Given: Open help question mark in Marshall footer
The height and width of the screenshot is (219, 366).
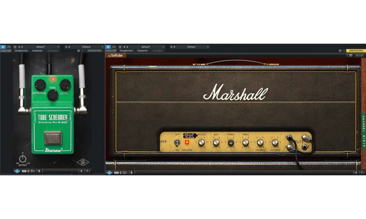Looking at the screenshot, I should [362, 173].
